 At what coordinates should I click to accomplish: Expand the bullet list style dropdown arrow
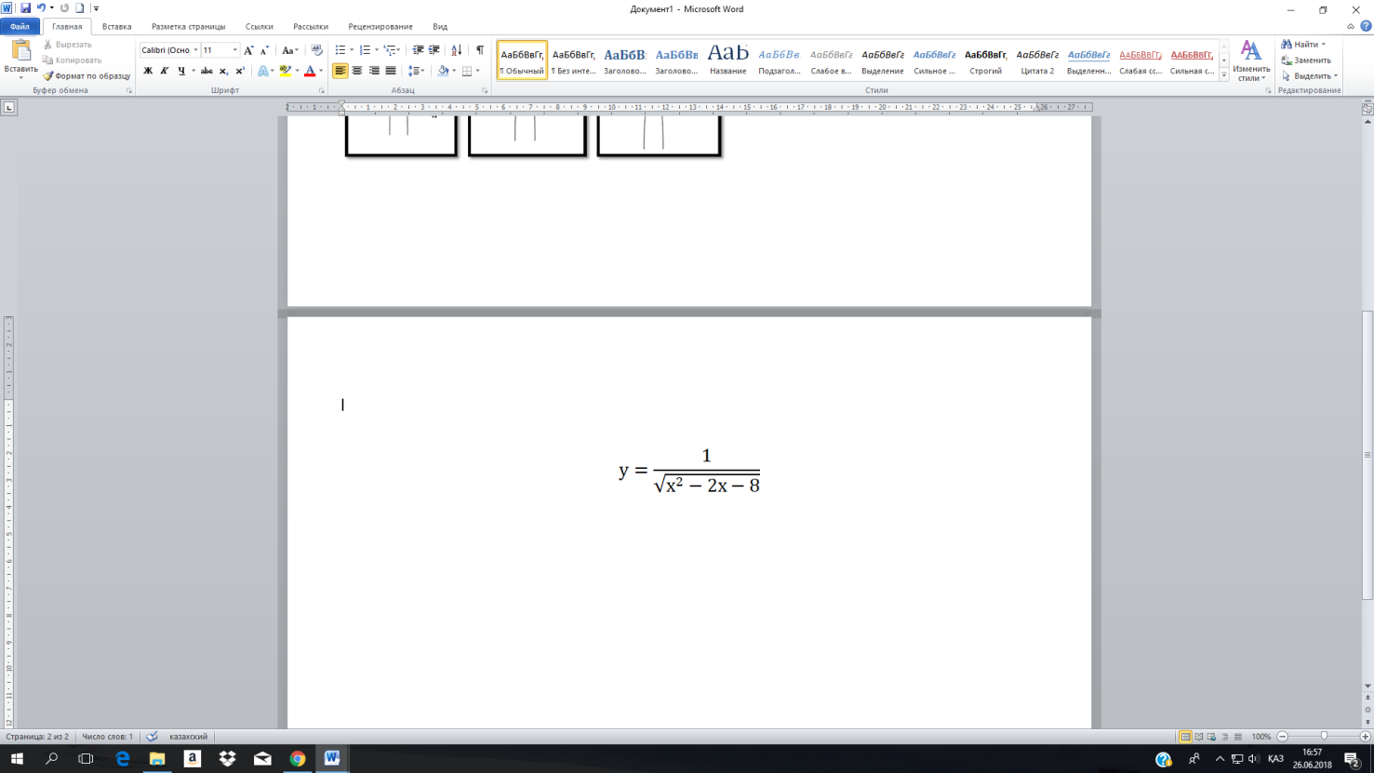[x=352, y=50]
